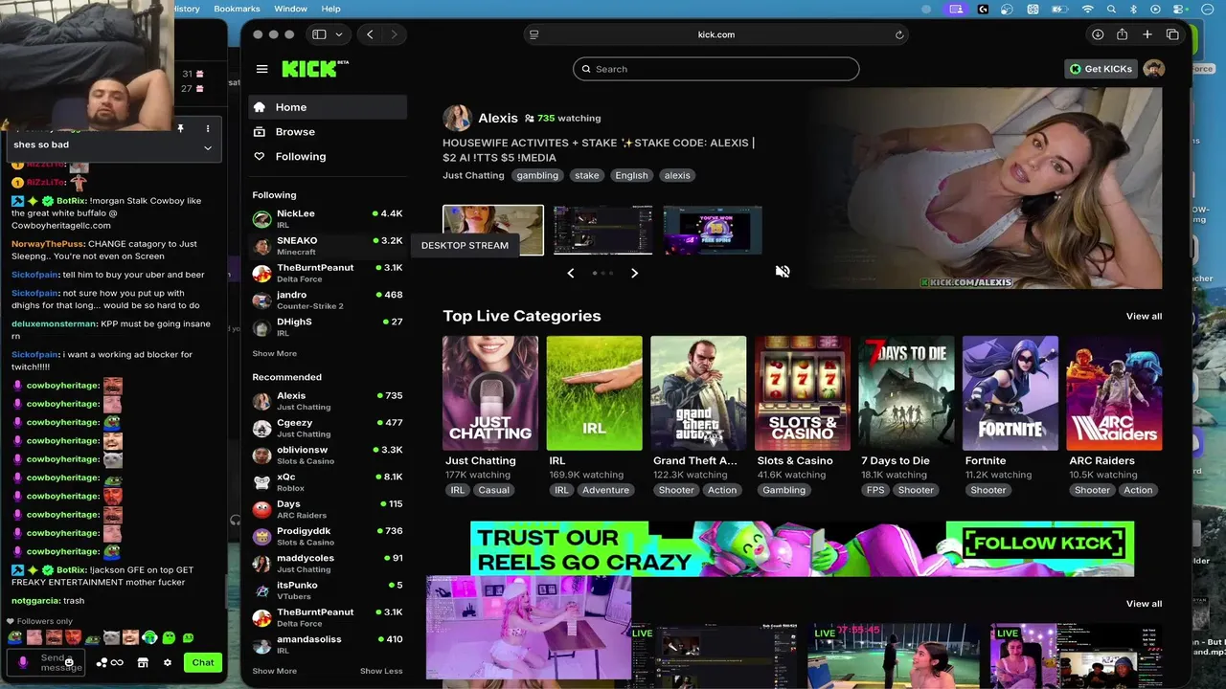
Task: Open xQc in Recommended list
Action: (328, 482)
